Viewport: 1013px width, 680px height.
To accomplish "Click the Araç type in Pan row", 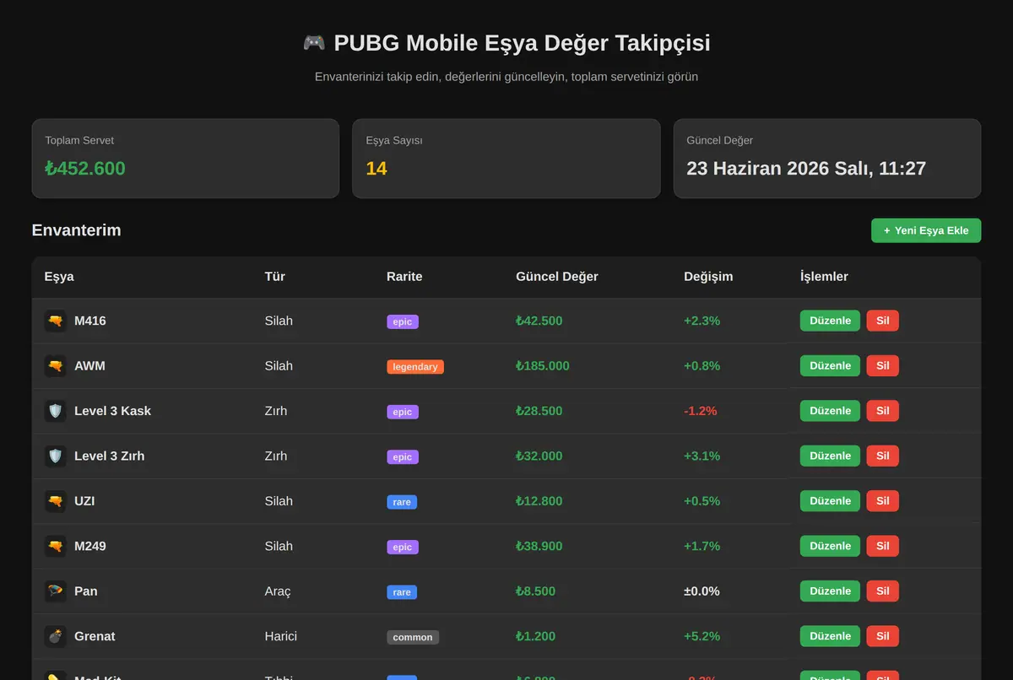I will click(278, 591).
